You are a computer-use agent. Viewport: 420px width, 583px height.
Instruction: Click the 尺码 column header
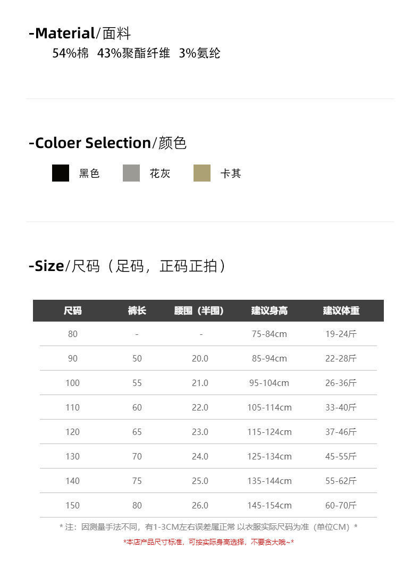(73, 311)
